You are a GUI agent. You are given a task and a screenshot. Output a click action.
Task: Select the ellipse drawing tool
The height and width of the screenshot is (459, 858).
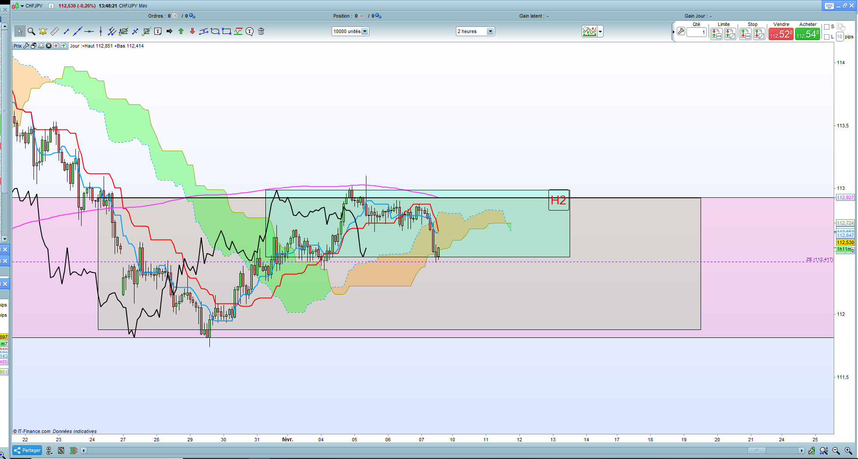(x=215, y=31)
